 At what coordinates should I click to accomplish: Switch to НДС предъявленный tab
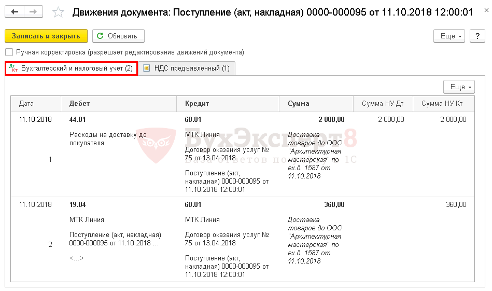[191, 68]
